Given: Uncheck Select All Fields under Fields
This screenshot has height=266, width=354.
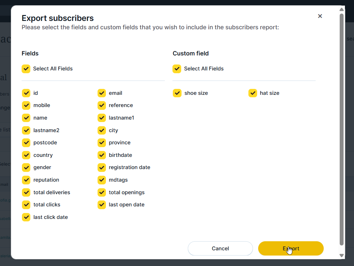Looking at the screenshot, I should point(26,69).
